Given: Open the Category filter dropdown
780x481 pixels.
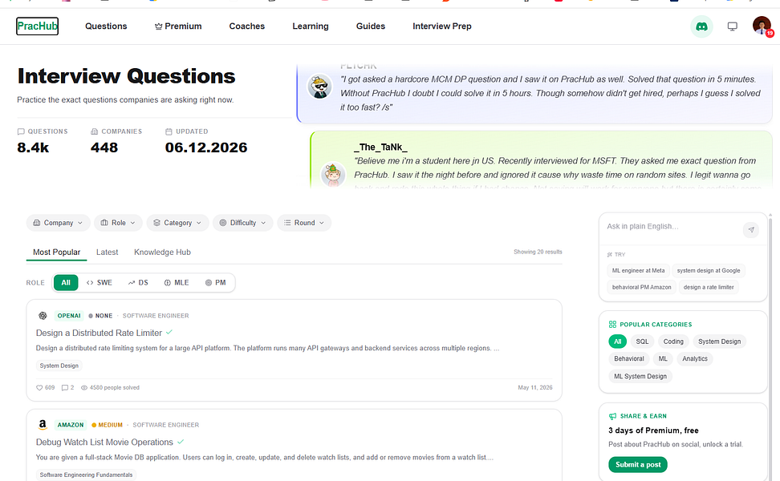Looking at the screenshot, I should (177, 223).
